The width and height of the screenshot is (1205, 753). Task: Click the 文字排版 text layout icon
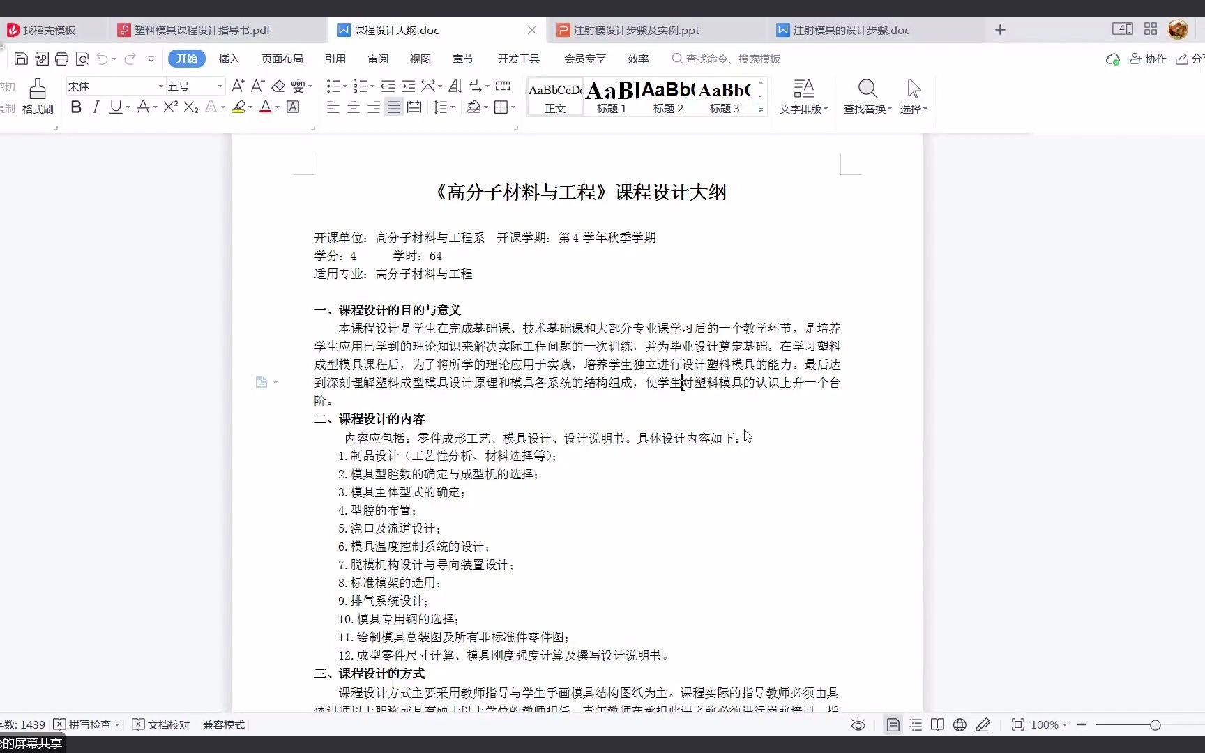[x=803, y=96]
